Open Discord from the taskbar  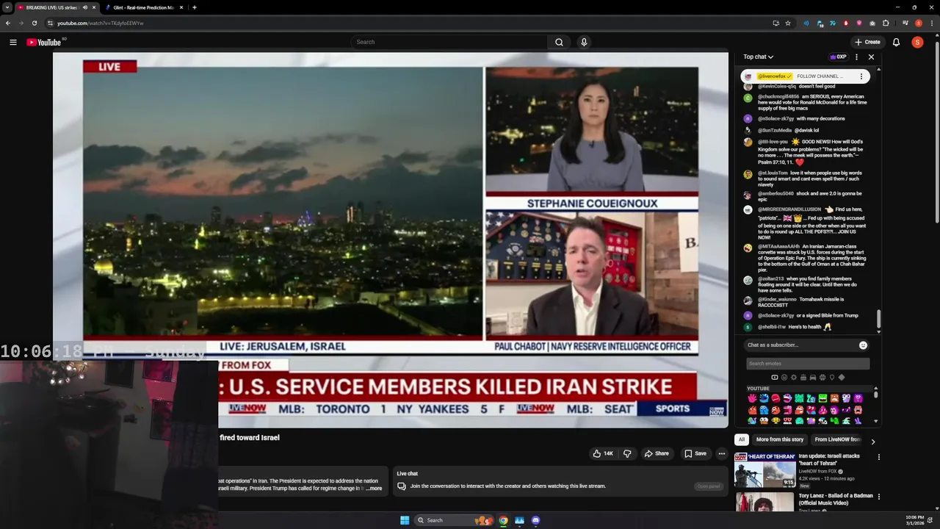535,520
